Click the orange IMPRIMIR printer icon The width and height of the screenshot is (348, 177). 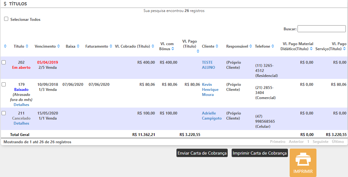click(x=303, y=163)
